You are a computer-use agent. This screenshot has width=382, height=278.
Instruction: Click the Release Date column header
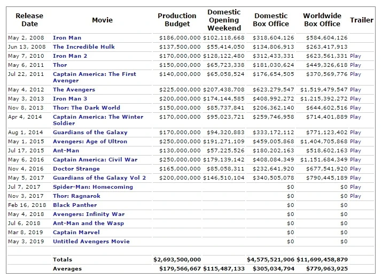(29, 20)
